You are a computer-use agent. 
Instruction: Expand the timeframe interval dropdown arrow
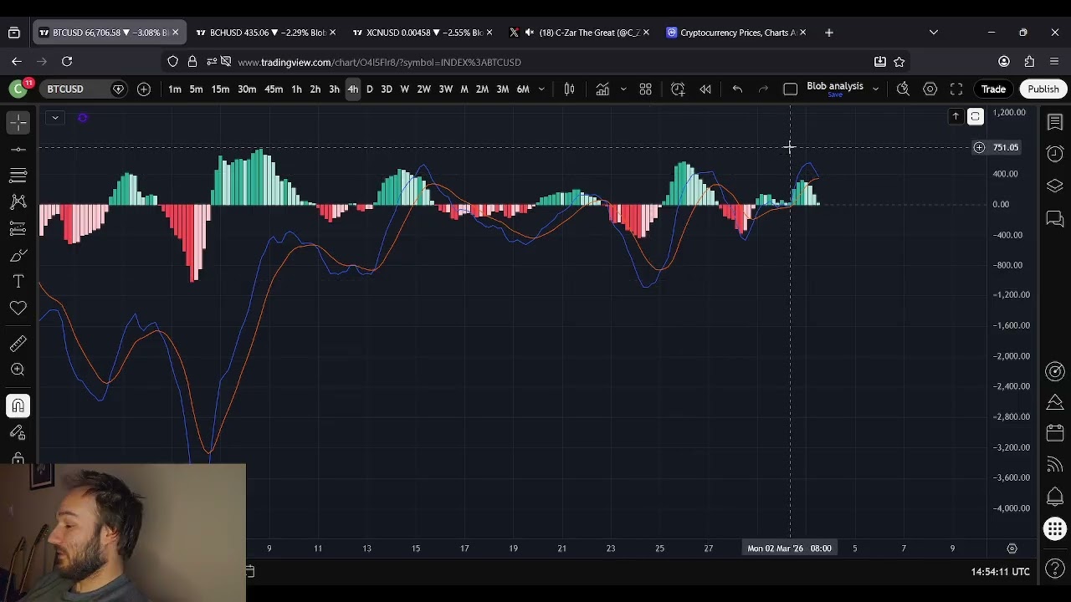[x=541, y=89]
